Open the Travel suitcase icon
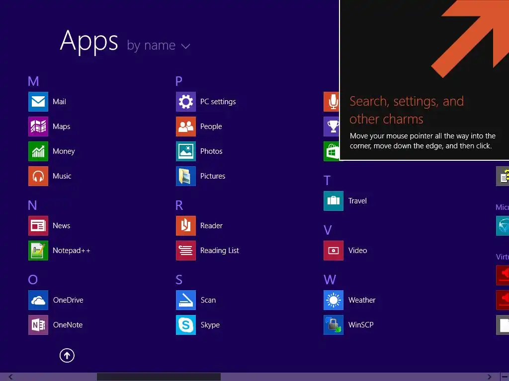Image resolution: width=509 pixels, height=381 pixels. tap(334, 201)
